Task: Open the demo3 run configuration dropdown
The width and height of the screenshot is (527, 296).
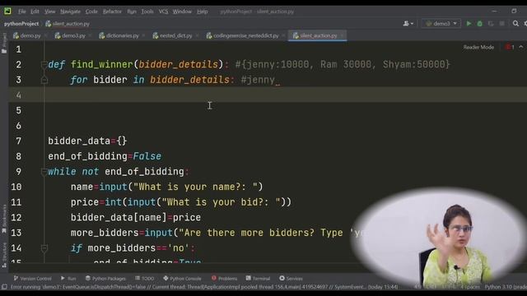Action: 441,24
